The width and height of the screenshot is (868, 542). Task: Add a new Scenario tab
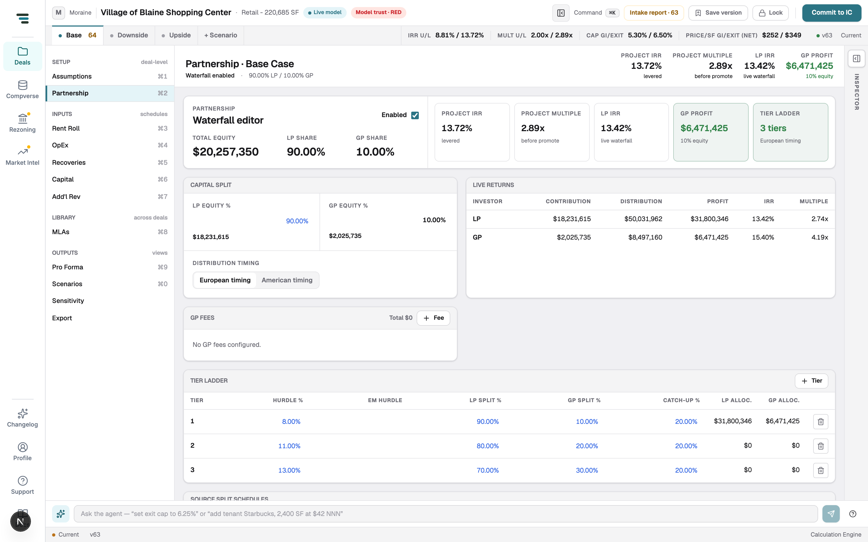click(221, 35)
